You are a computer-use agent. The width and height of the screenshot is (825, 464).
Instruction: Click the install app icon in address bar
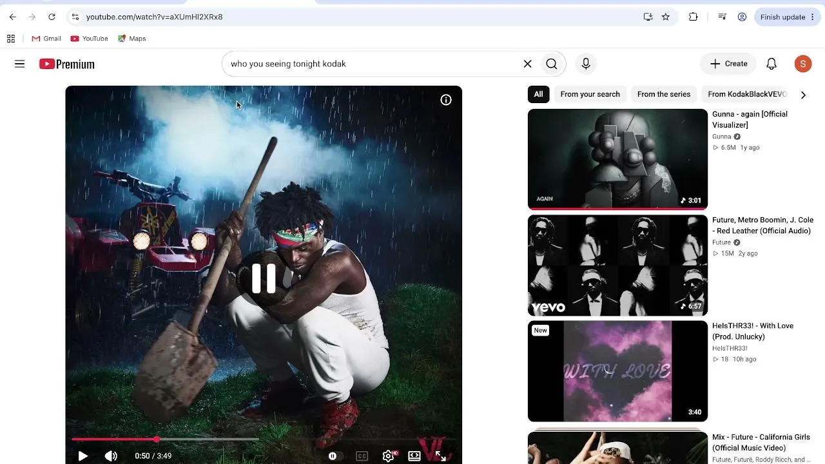[x=648, y=17]
